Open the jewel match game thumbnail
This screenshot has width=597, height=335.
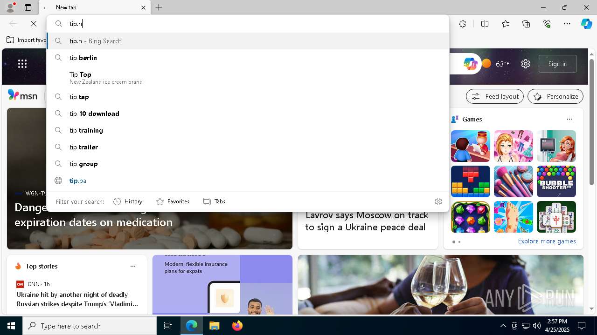[471, 217]
